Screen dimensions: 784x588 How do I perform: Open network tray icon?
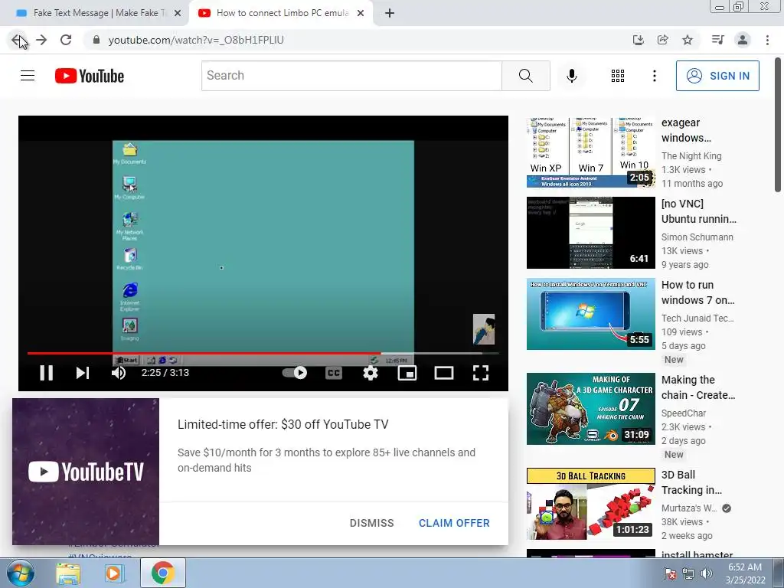pyautogui.click(x=688, y=573)
